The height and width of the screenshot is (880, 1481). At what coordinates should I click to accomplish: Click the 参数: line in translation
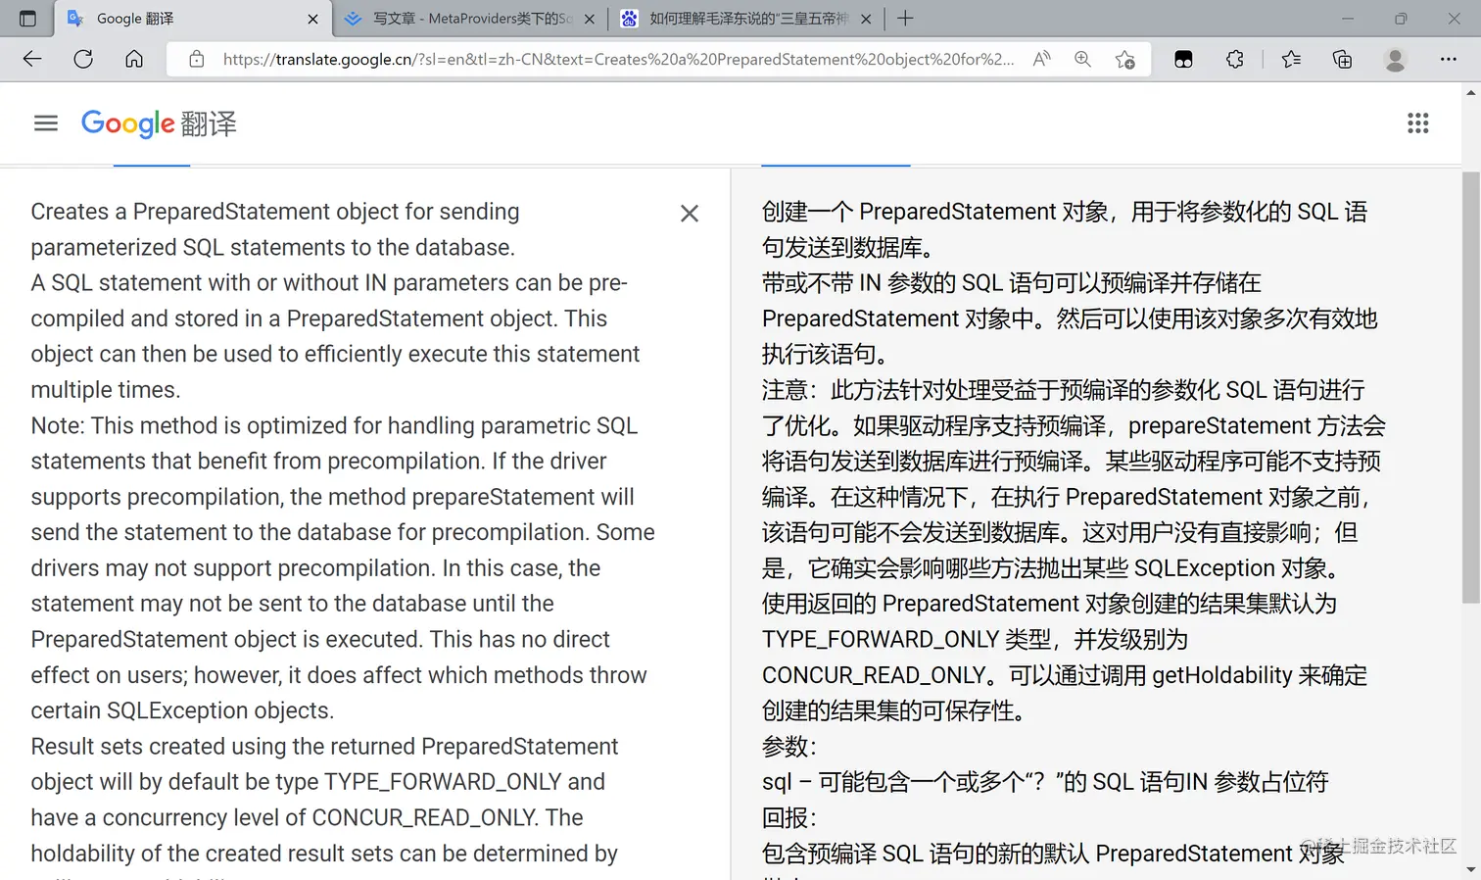coord(789,747)
